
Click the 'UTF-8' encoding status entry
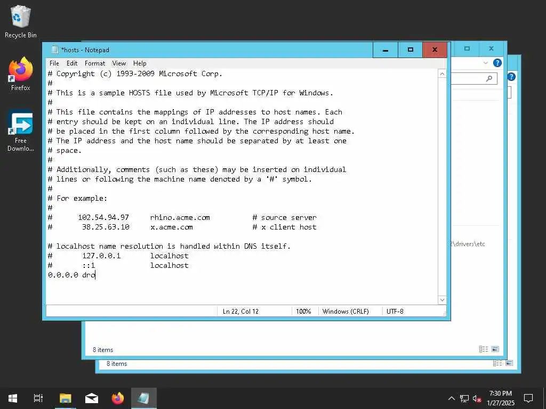click(x=395, y=311)
